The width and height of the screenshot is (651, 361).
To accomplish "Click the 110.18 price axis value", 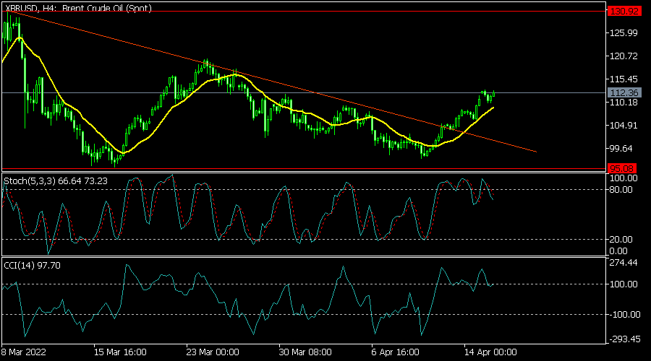I will (624, 102).
